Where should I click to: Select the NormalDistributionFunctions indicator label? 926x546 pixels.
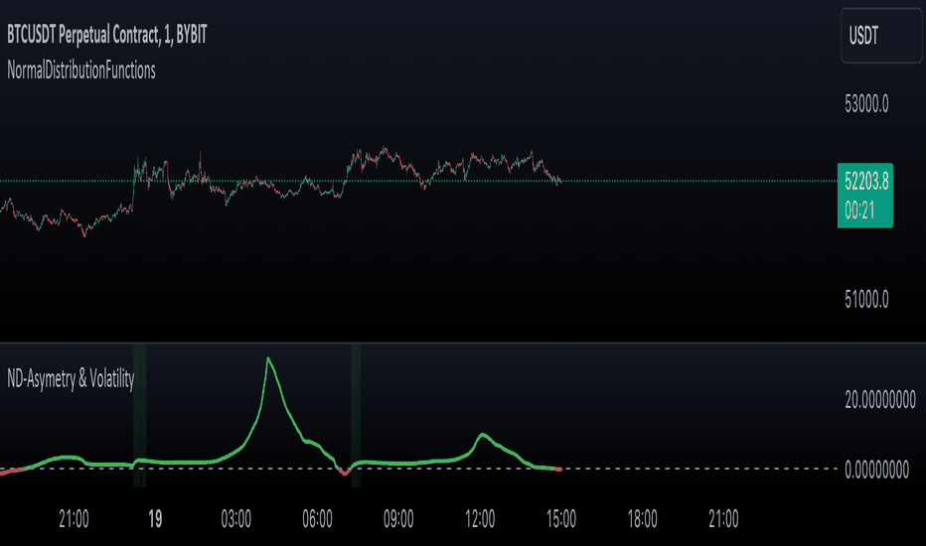(81, 70)
